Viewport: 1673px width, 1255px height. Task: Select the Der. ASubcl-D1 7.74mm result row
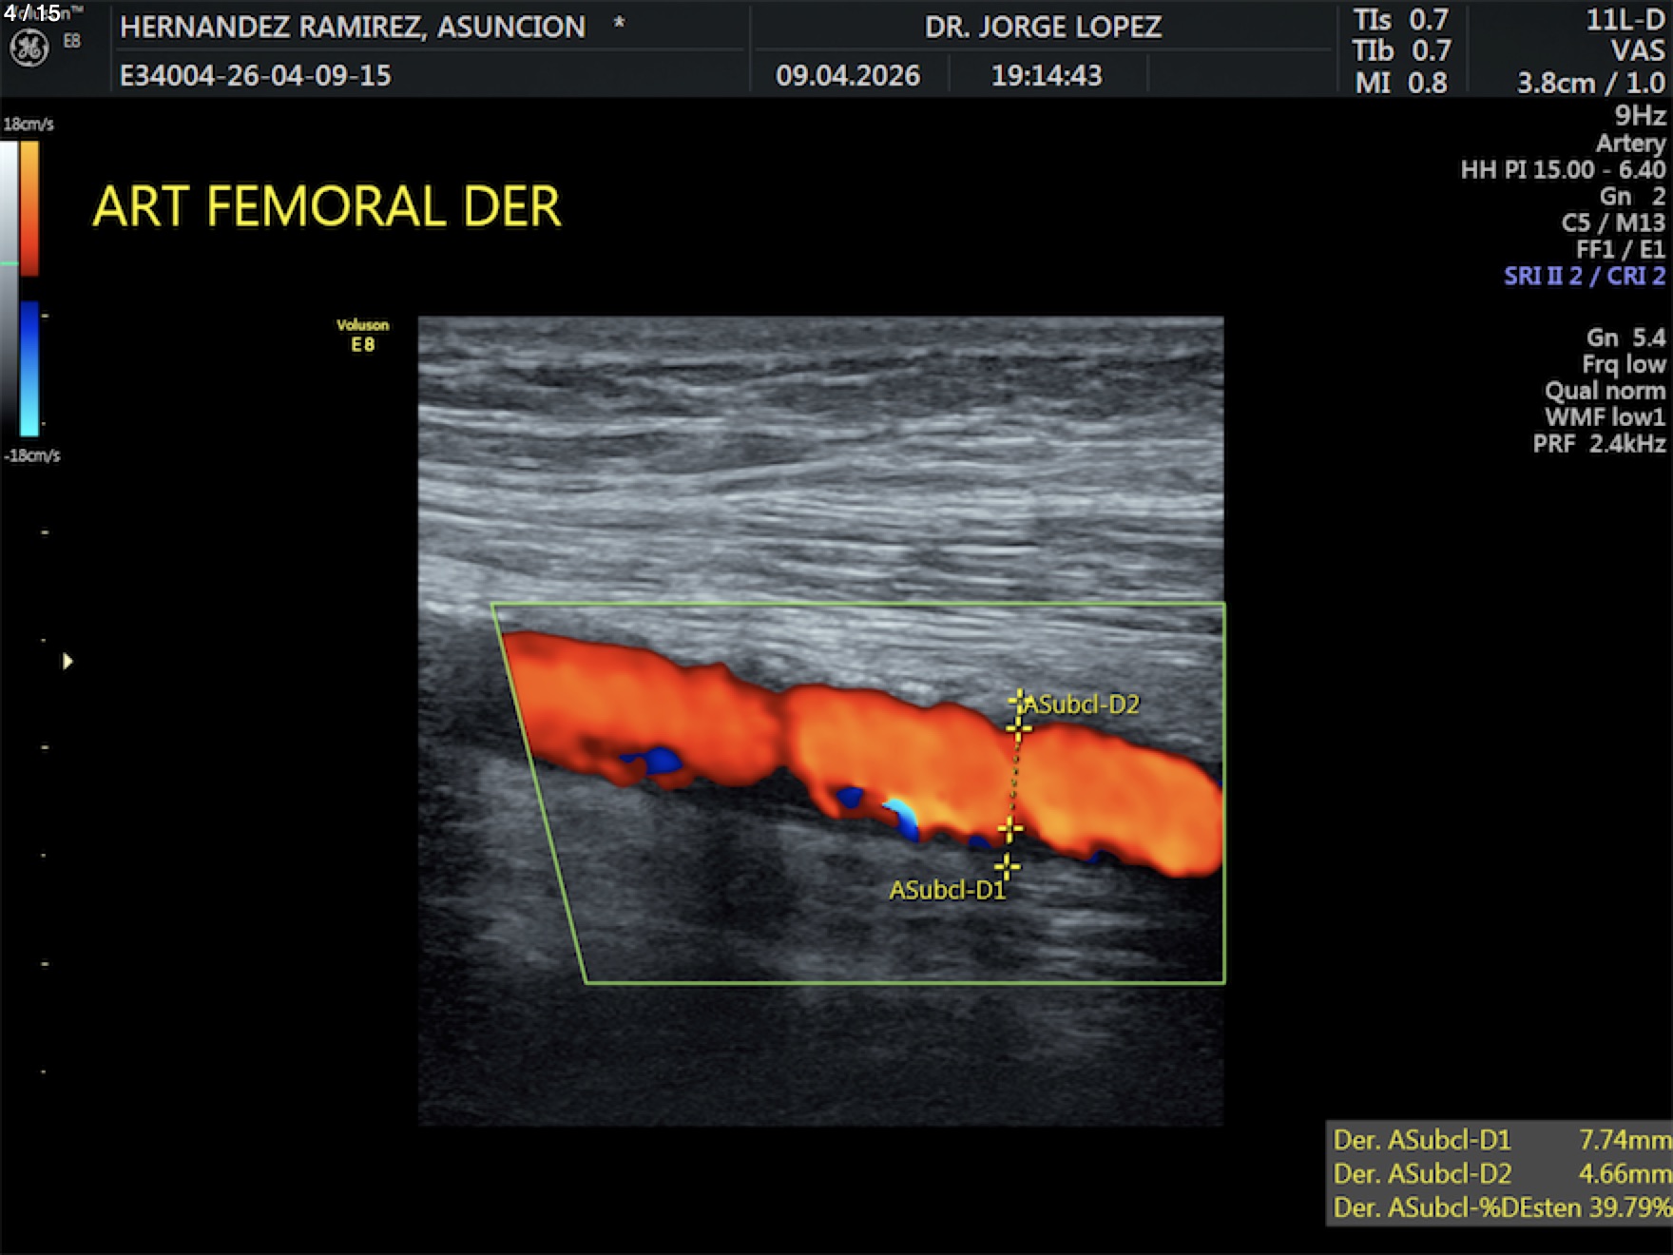point(1500,1139)
